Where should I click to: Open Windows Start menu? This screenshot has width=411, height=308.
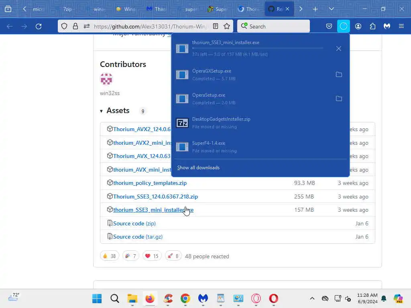(x=97, y=298)
